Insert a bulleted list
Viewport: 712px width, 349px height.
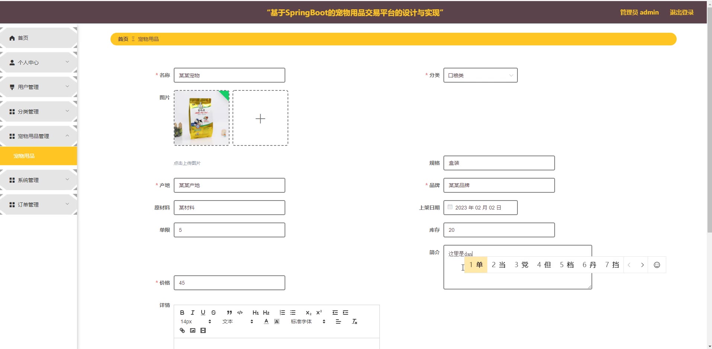coord(293,313)
